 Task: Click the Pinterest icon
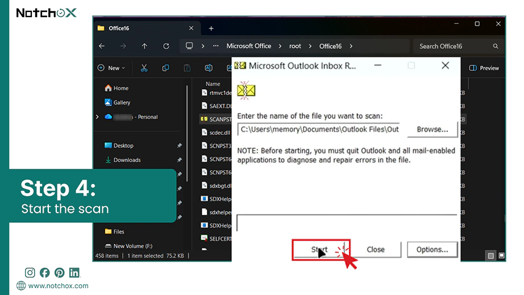pos(60,273)
